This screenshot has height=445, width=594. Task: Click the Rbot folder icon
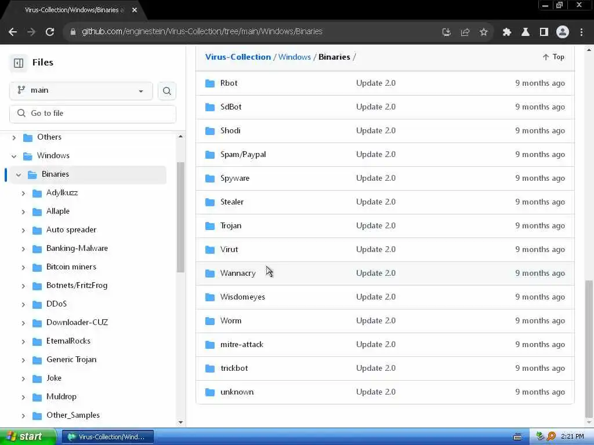tap(210, 83)
